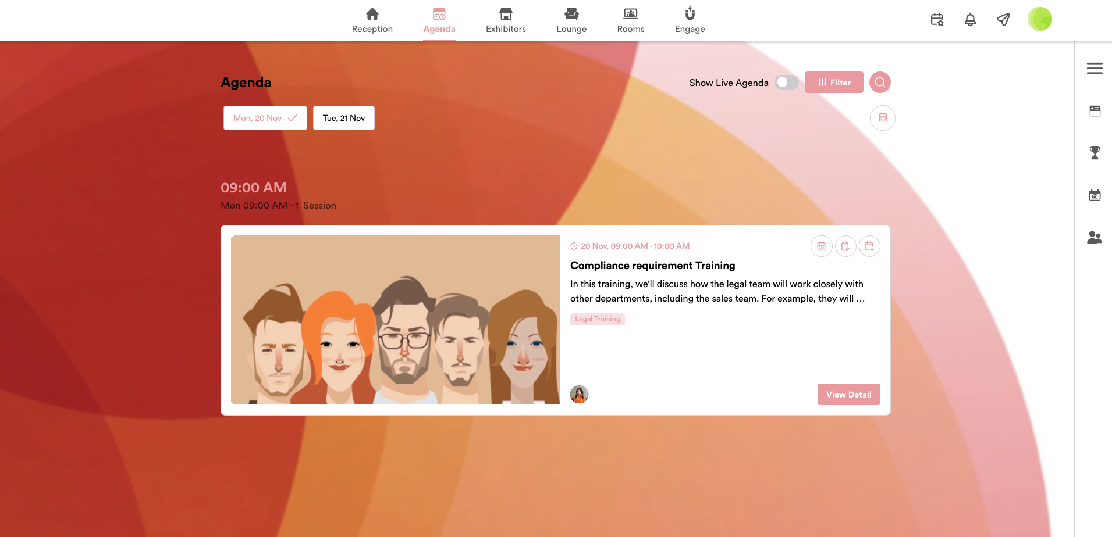Viewport: 1112px width, 537px height.
Task: Go to Reception home tab
Action: click(x=372, y=20)
